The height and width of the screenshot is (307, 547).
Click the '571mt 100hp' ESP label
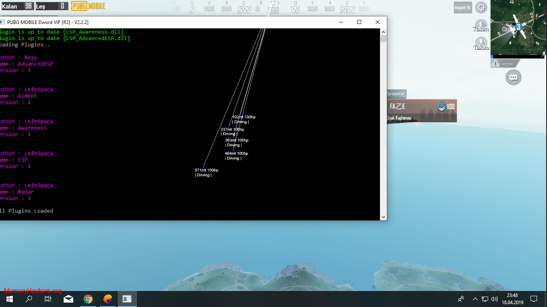207,170
